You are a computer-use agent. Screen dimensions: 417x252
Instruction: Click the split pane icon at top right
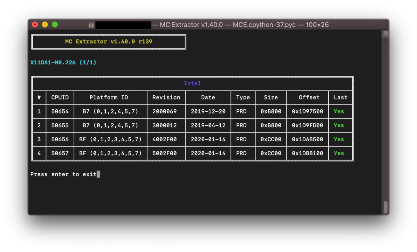(385, 34)
